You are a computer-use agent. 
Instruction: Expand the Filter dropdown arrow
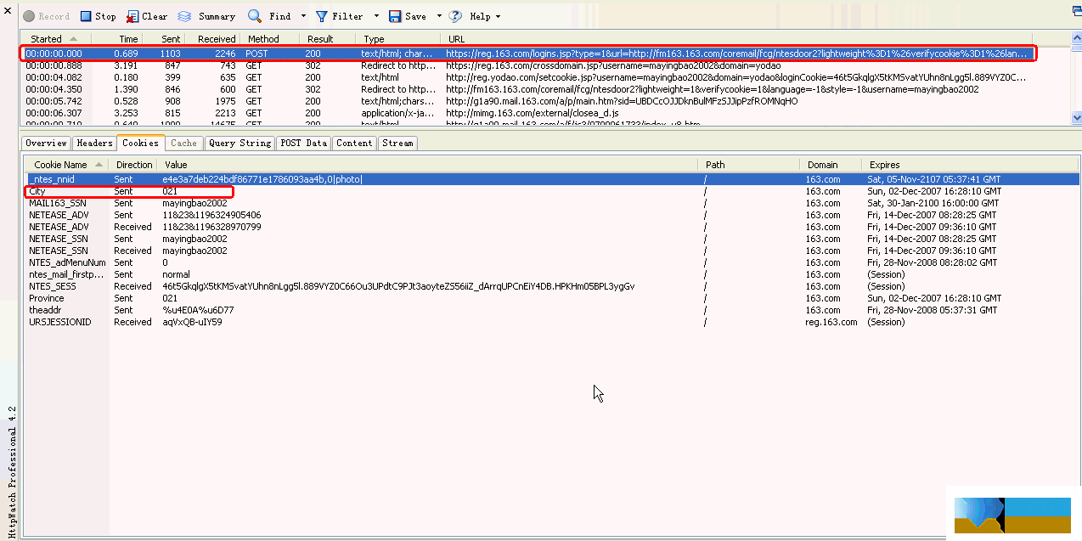(x=376, y=16)
